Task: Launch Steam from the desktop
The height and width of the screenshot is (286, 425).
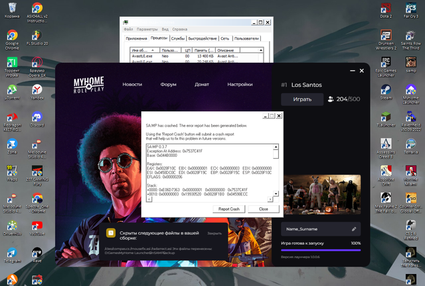Action: pos(386,92)
